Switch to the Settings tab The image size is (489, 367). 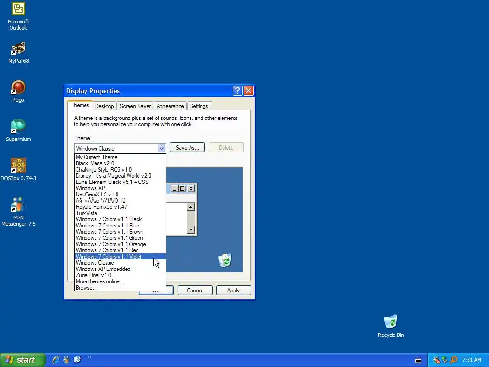tap(199, 106)
